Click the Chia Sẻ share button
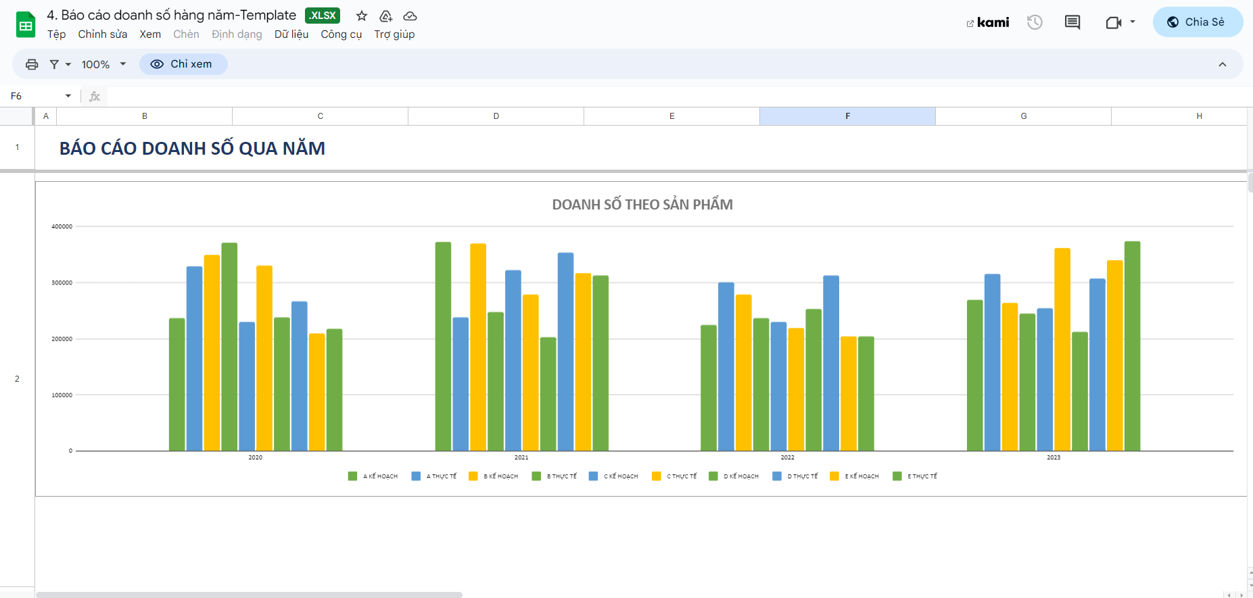1253x598 pixels. (x=1198, y=22)
